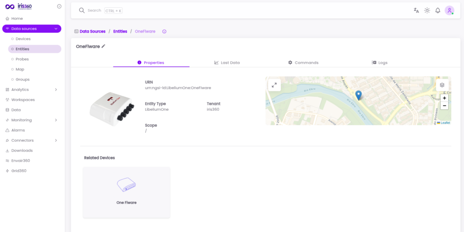Click the Home house icon
Viewport: 464px width, 232px height.
coord(7,19)
